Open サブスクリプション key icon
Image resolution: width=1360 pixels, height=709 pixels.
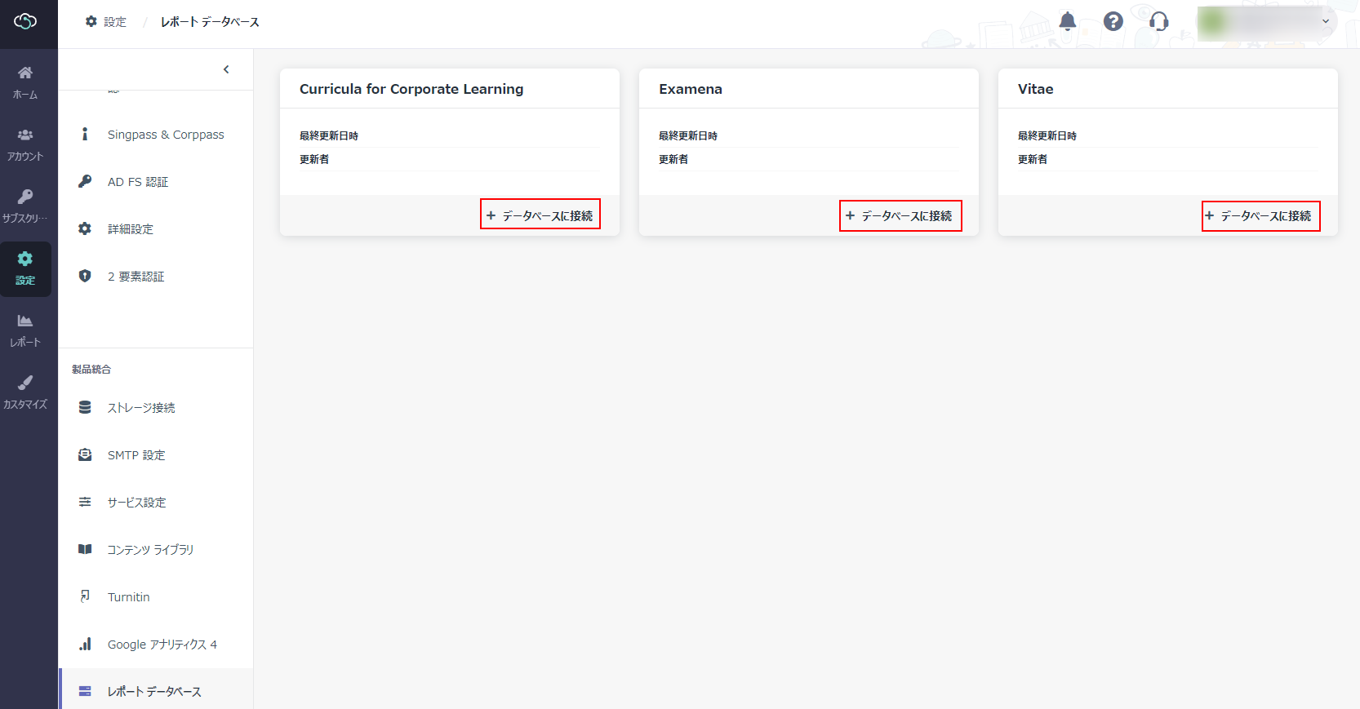pos(25,197)
